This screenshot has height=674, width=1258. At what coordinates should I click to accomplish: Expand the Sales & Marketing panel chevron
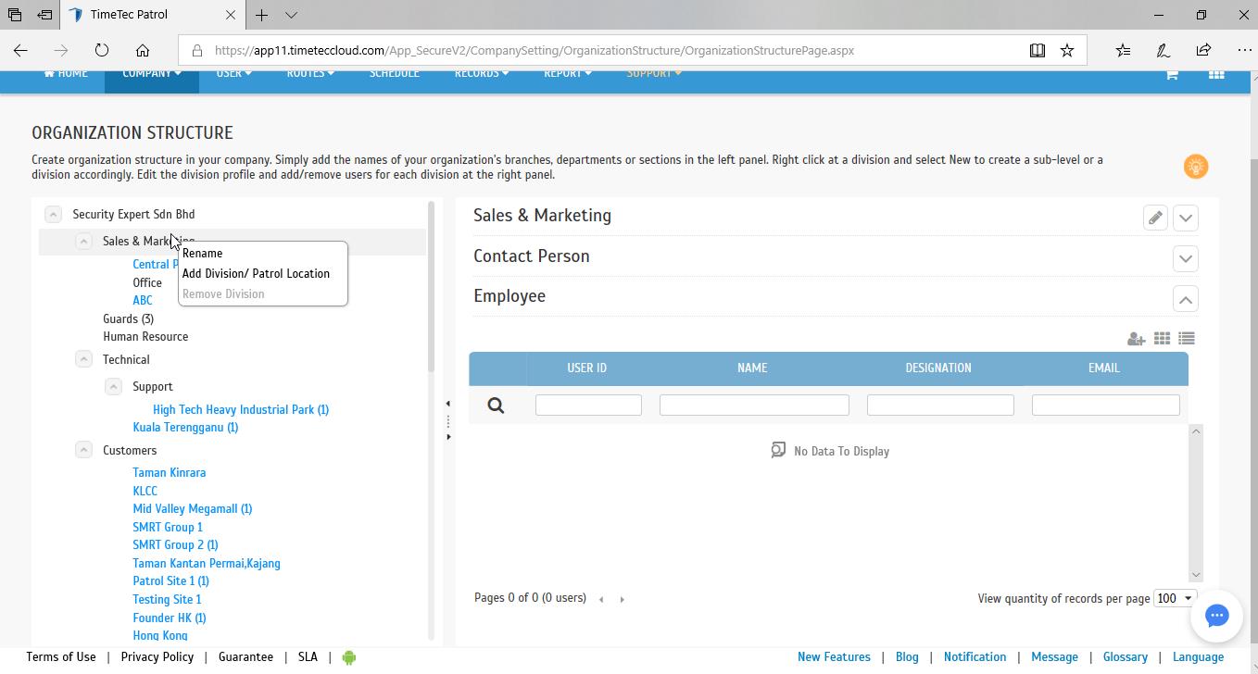tap(1186, 218)
